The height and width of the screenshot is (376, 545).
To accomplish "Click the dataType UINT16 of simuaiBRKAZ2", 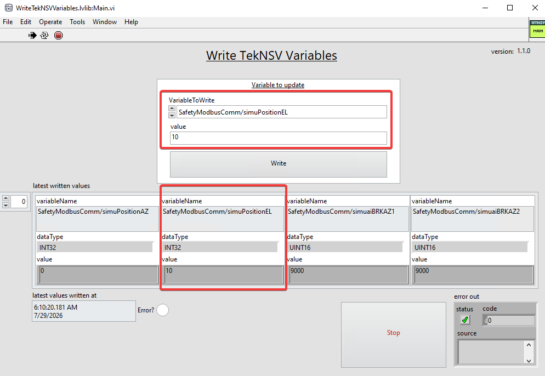I will tap(470, 247).
